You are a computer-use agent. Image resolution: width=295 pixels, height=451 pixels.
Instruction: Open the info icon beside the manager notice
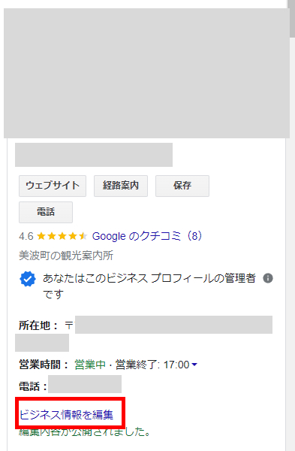268,278
